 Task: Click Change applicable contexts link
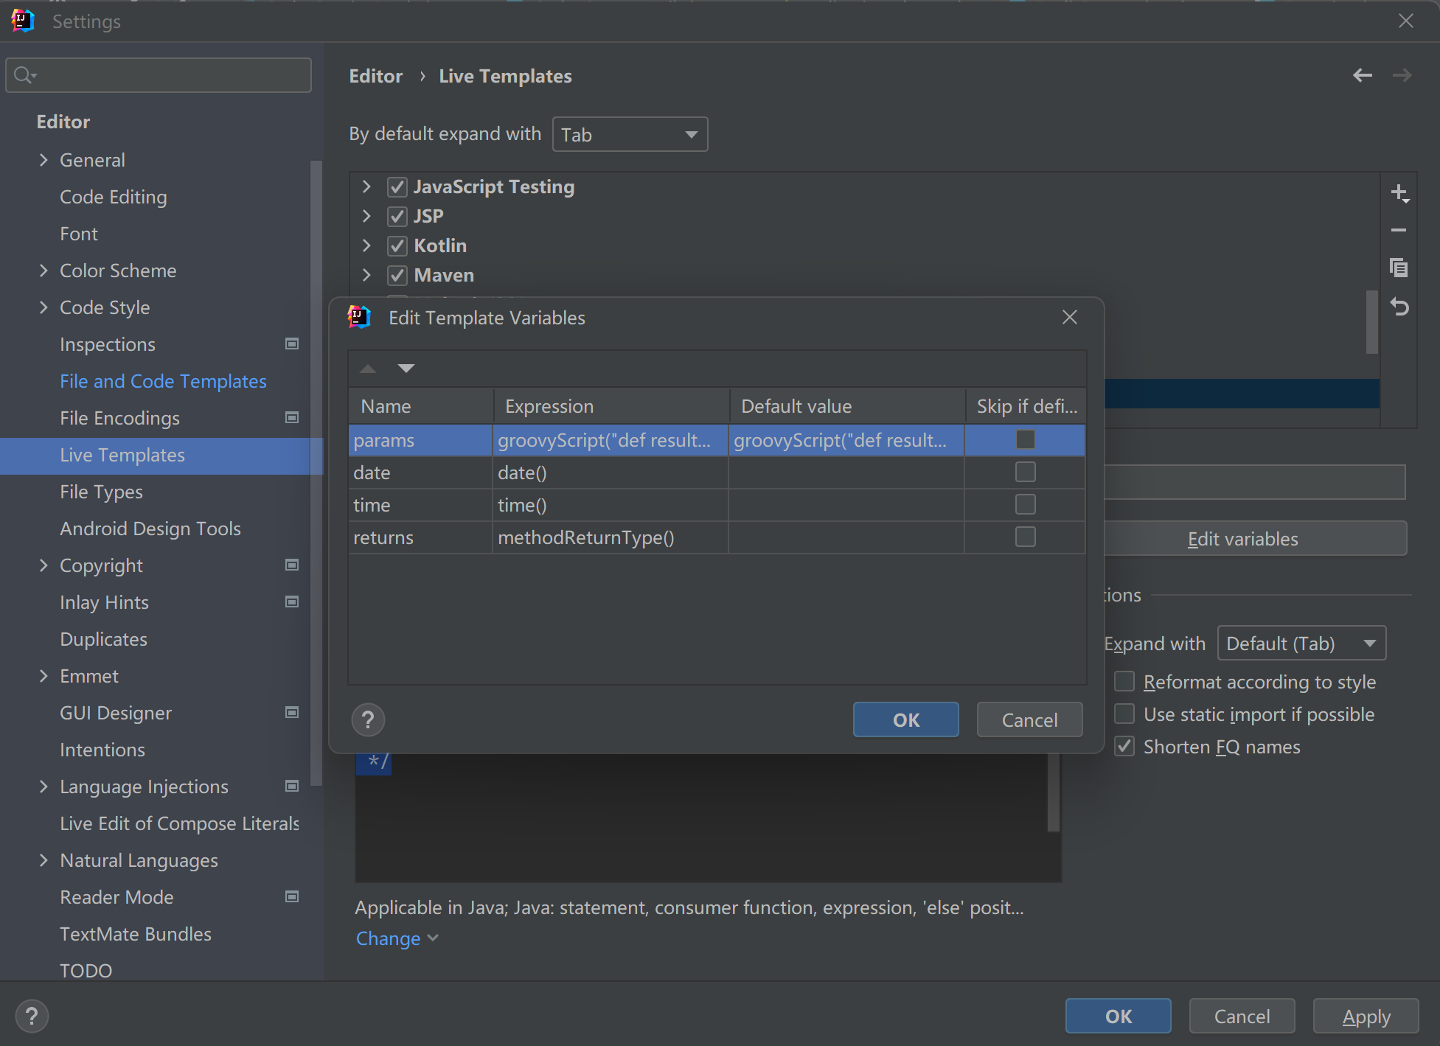tap(397, 938)
